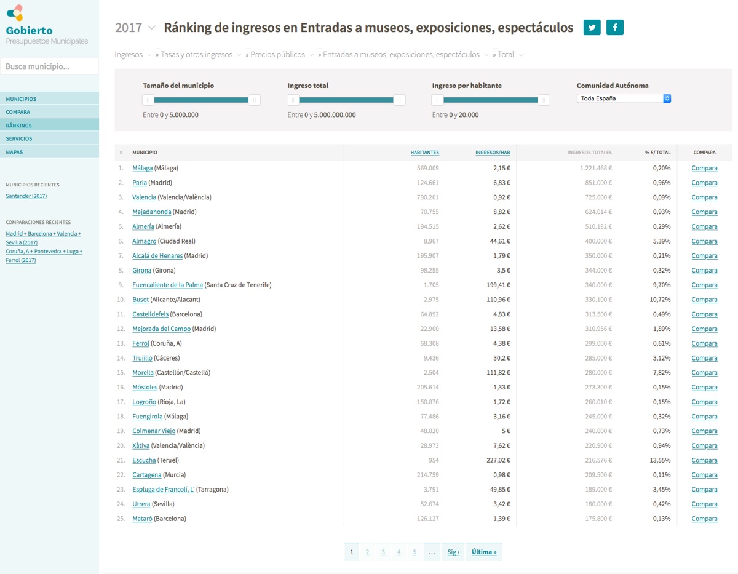The height and width of the screenshot is (574, 738).
Task: Click Compara for the Almagro row
Action: (704, 241)
